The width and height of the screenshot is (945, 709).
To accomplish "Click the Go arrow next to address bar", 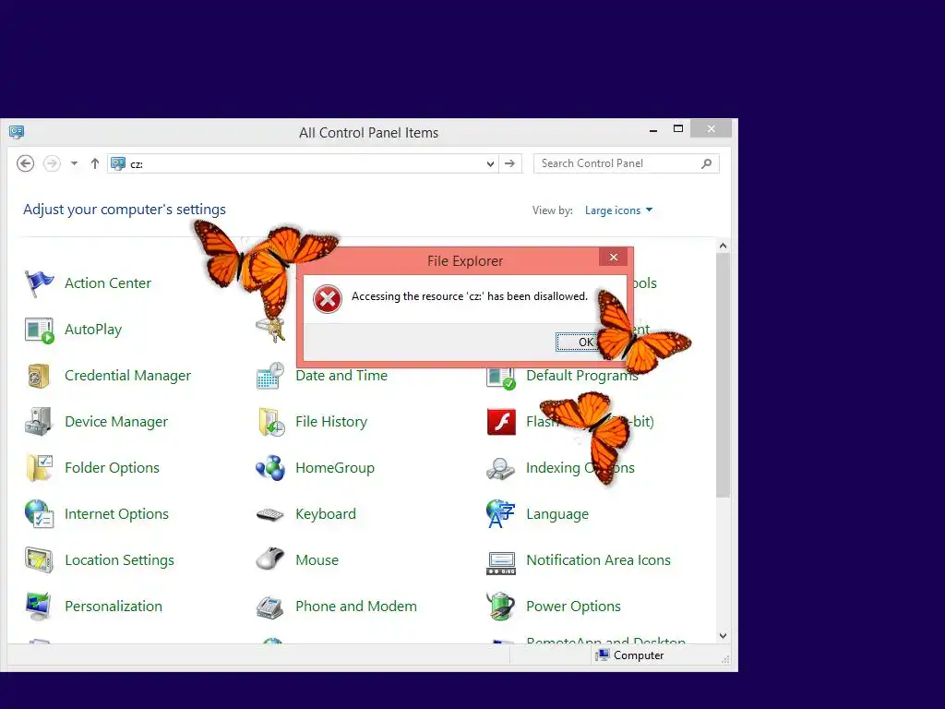I will click(x=509, y=163).
